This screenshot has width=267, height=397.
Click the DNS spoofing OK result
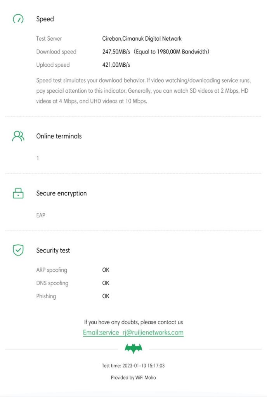point(106,283)
